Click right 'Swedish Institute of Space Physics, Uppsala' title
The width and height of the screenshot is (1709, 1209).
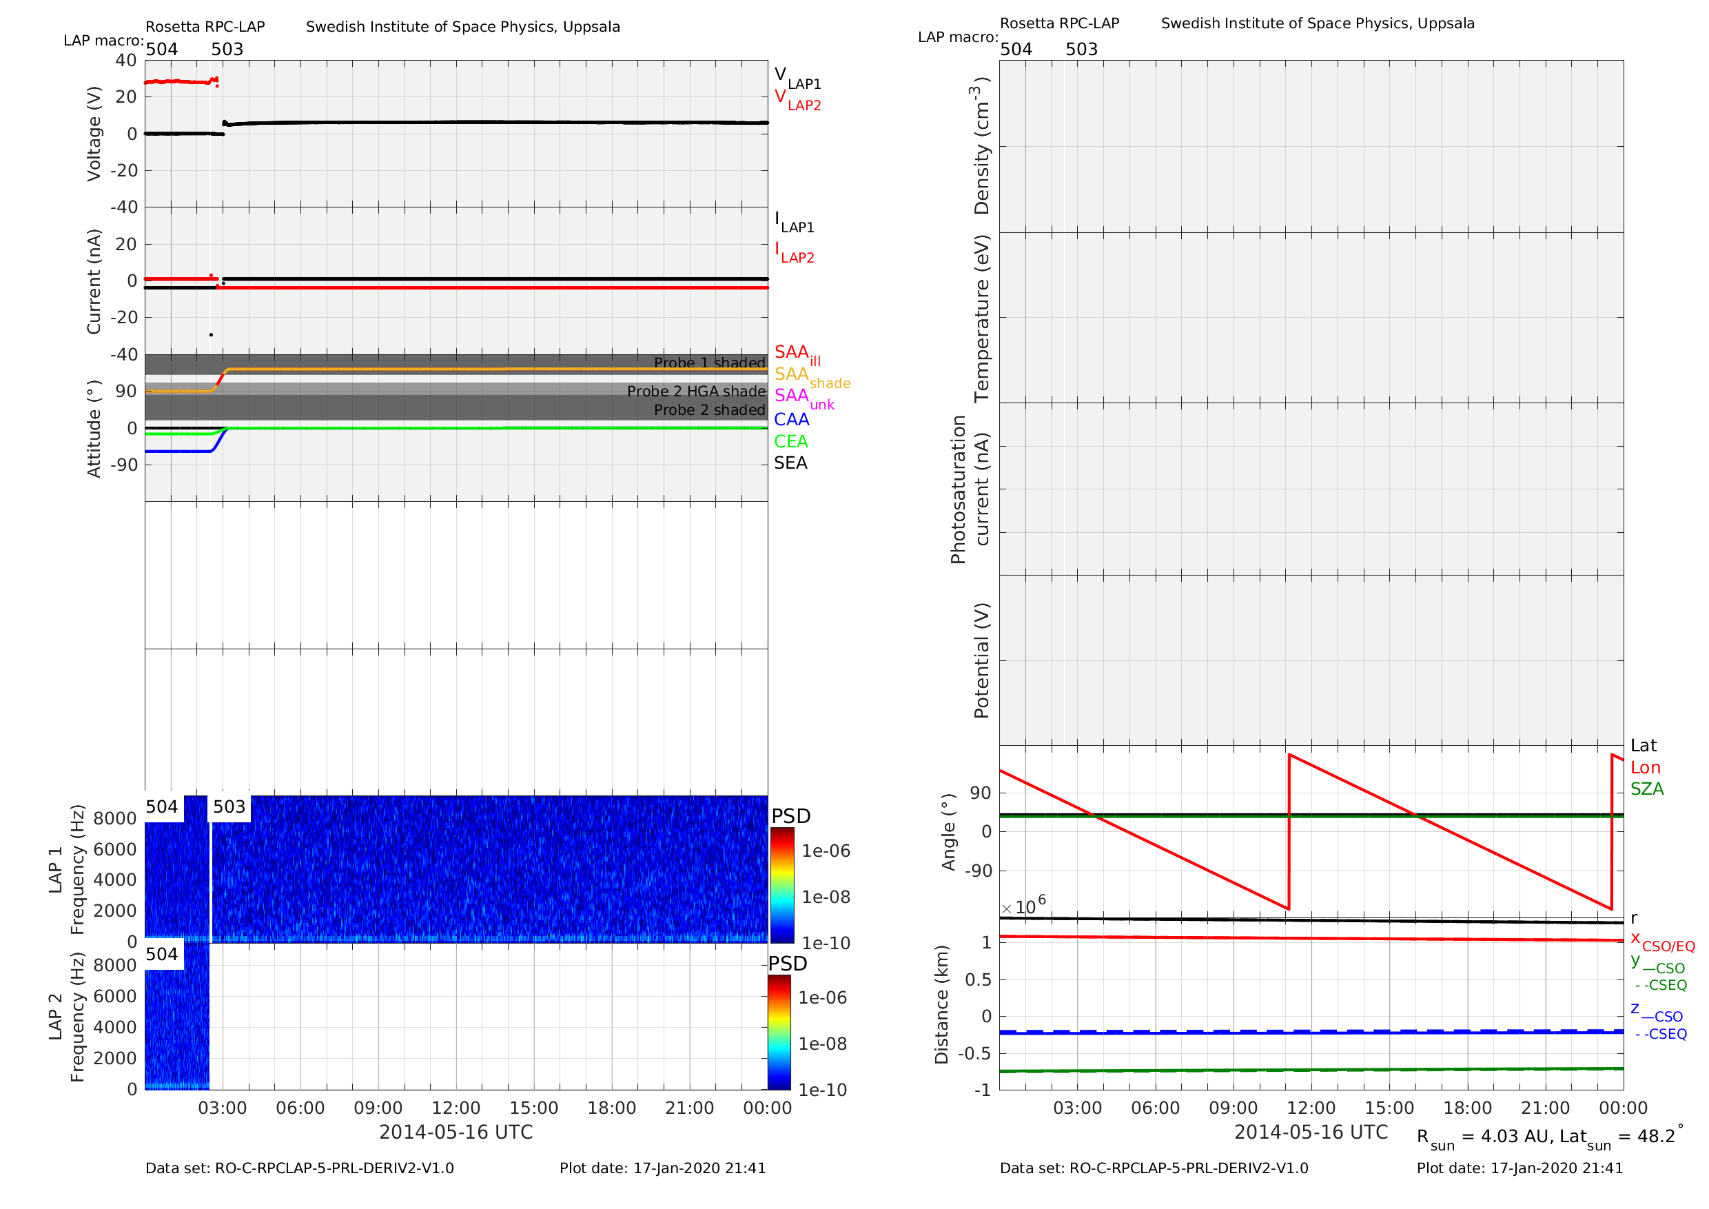pos(1318,23)
